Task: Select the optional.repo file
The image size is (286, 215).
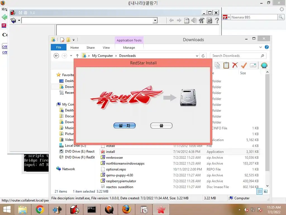Action: pyautogui.click(x=180, y=169)
